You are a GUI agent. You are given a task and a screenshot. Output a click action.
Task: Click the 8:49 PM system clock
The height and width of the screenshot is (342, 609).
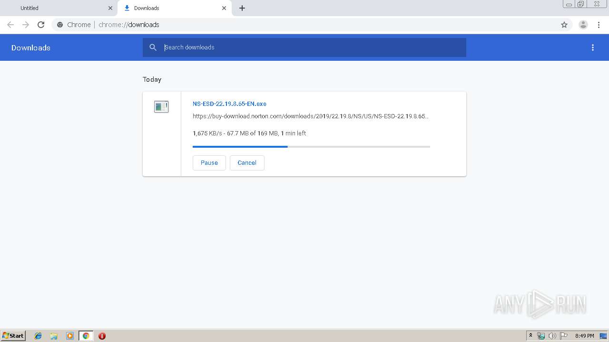584,336
